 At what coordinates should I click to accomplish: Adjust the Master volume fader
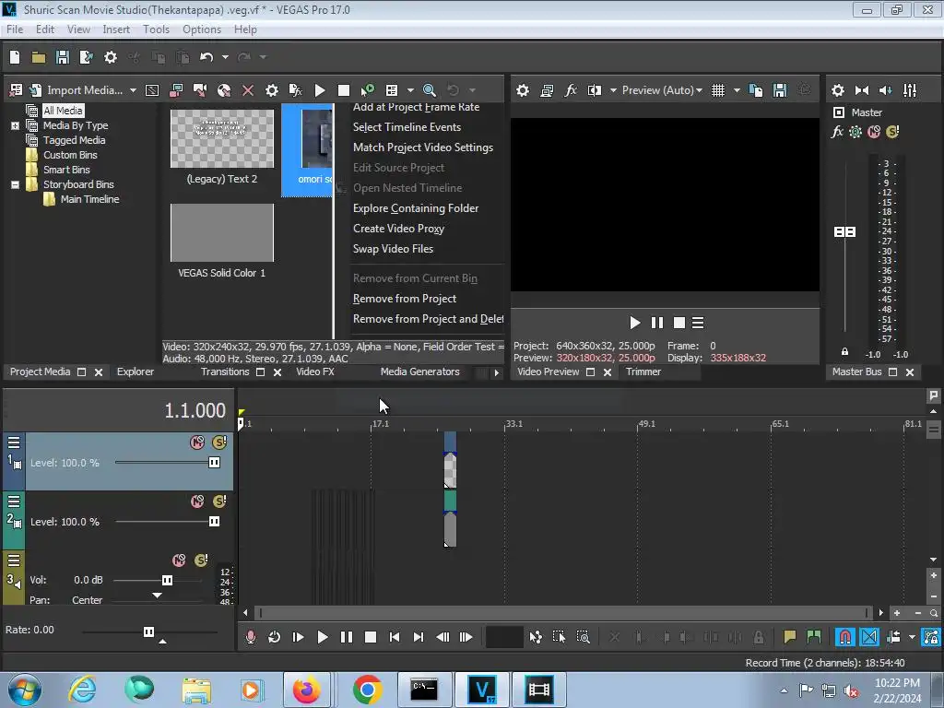tap(844, 231)
